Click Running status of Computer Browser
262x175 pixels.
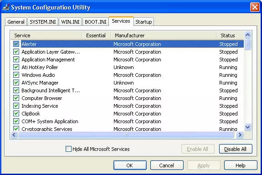point(228,98)
